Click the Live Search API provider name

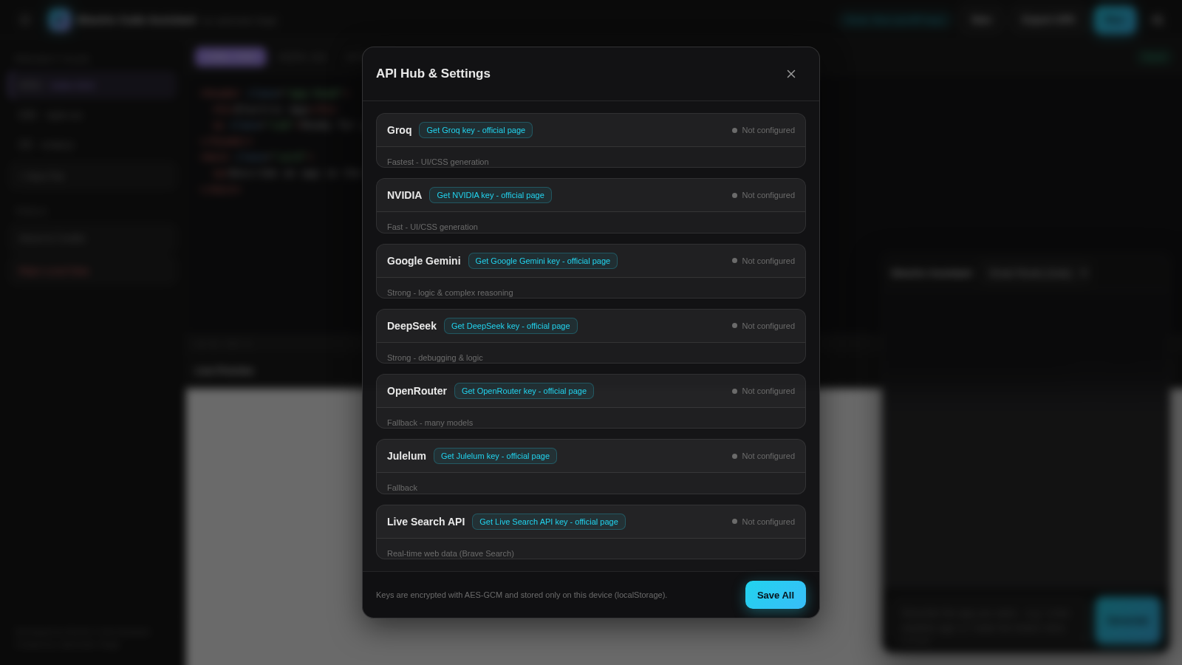click(426, 522)
